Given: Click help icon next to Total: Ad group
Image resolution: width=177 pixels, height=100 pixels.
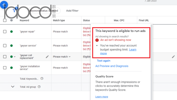Looking at the screenshot, I should click(39, 87).
